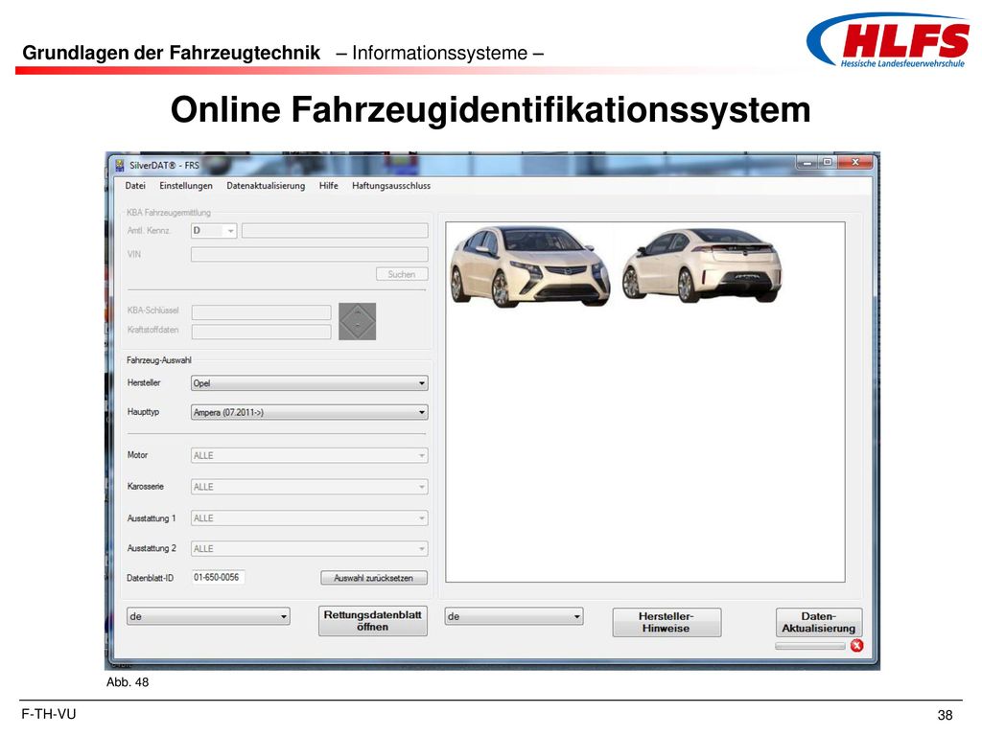Click the "KBA Fahrzeugermittlung" group label
The image size is (982, 736).
click(x=169, y=213)
